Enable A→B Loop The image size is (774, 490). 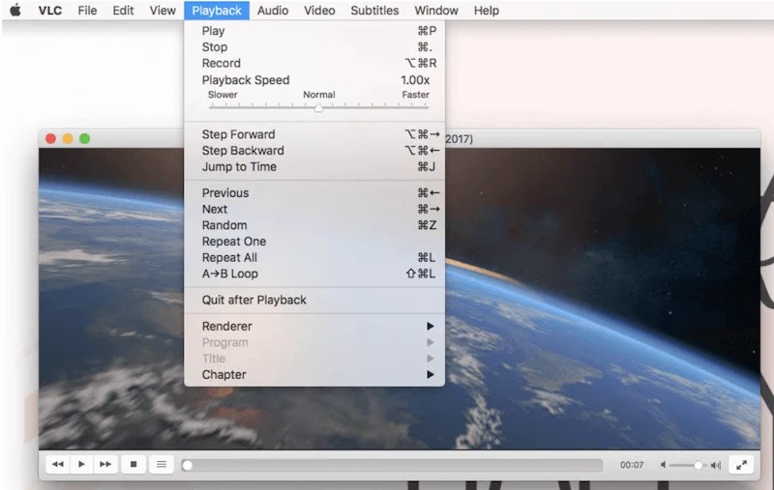point(314,274)
